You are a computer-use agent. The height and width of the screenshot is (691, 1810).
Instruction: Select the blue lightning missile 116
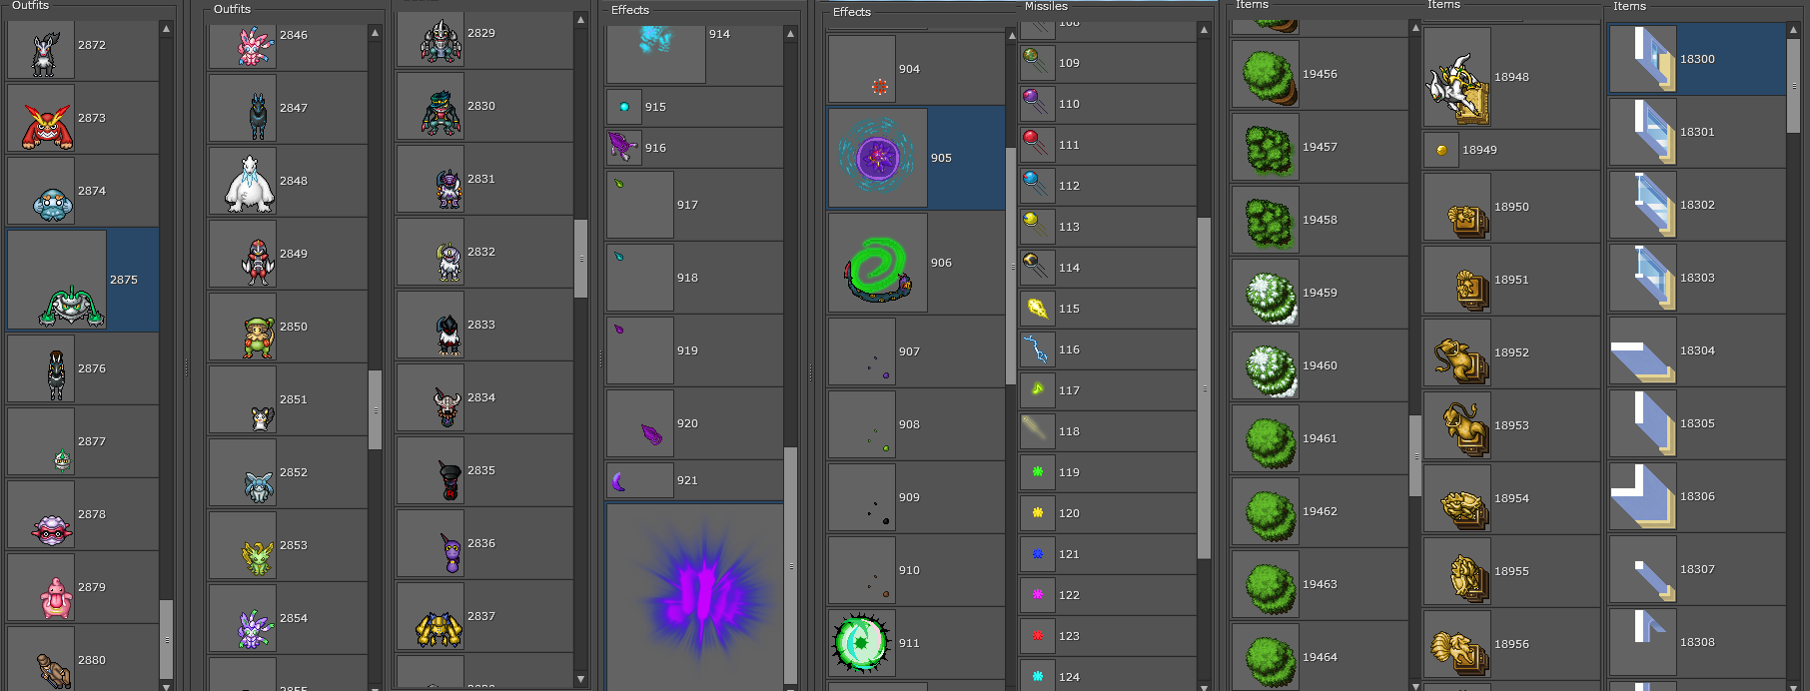(1036, 348)
